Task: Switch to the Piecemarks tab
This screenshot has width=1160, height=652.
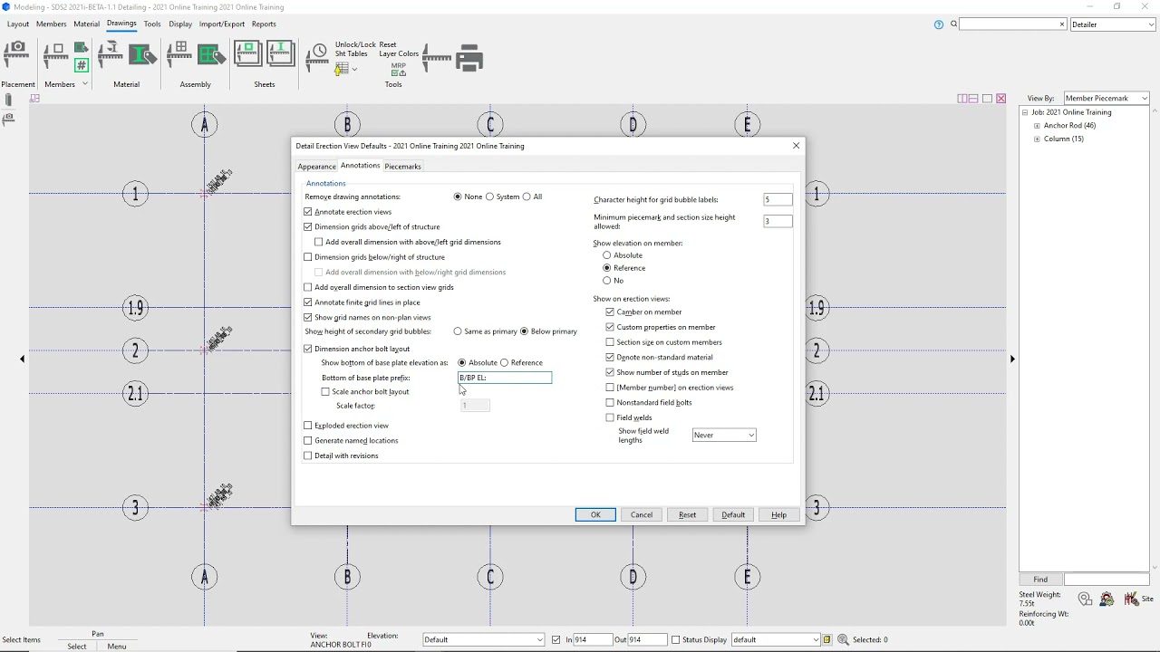Action: tap(402, 167)
